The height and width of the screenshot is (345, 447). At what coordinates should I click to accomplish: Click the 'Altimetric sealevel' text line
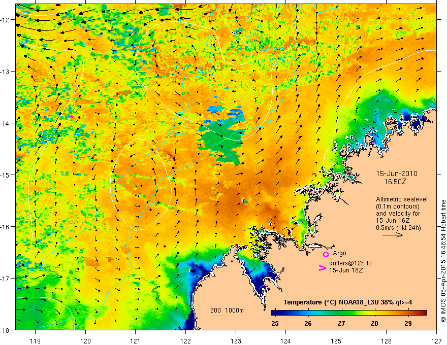point(402,199)
